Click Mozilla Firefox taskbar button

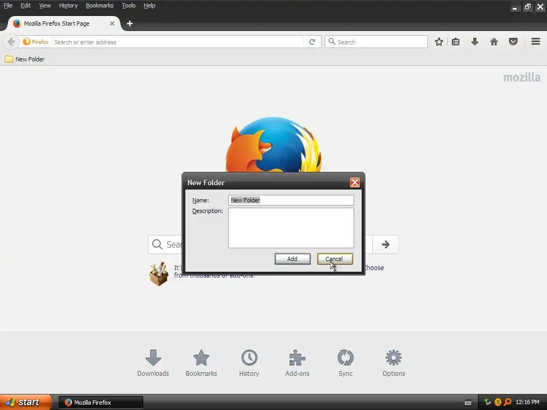pyautogui.click(x=100, y=403)
